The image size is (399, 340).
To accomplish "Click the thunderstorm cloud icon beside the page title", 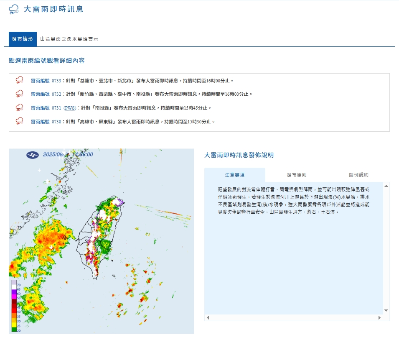I will (13, 9).
